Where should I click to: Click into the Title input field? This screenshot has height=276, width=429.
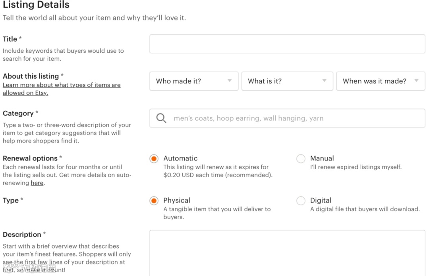coord(287,44)
